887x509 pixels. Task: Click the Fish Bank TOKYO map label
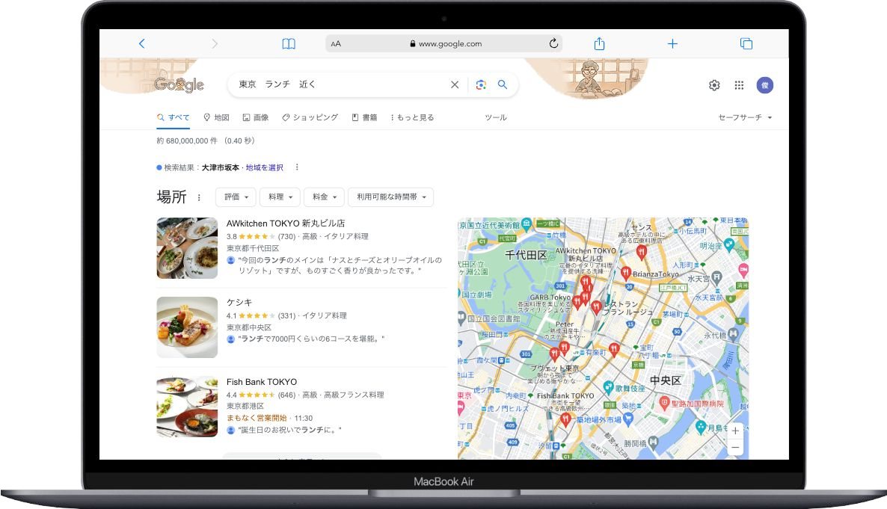565,396
